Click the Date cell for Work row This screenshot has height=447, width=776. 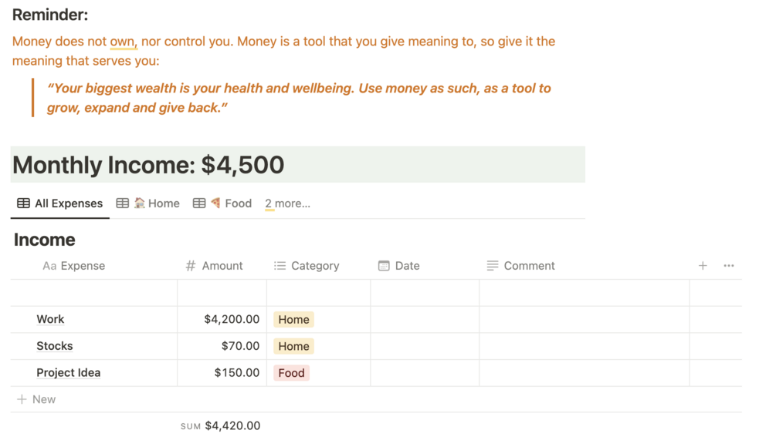(x=425, y=319)
